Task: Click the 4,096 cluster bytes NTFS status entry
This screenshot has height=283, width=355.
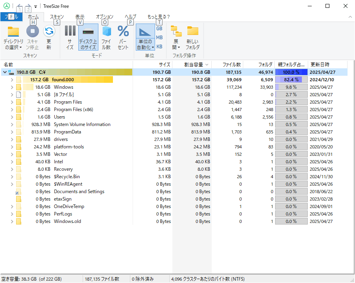Action: coord(208,279)
